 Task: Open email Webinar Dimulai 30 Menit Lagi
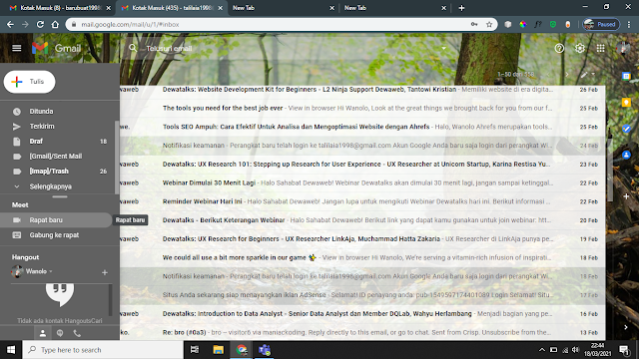point(362,183)
